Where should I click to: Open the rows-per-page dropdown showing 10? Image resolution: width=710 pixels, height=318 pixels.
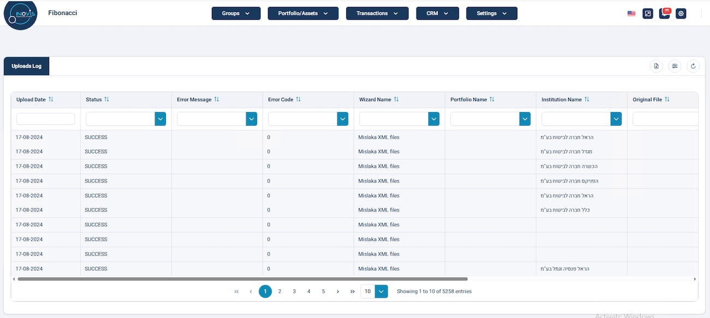[382, 292]
